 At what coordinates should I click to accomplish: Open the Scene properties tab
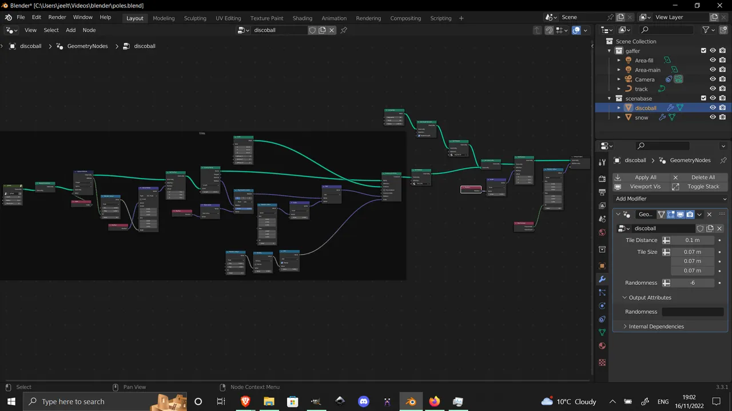(x=602, y=219)
